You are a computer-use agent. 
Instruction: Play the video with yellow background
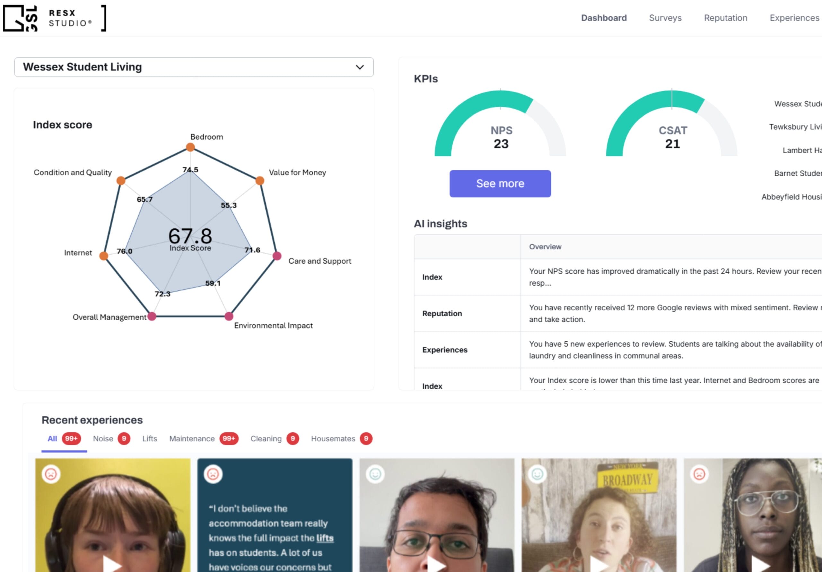tap(112, 564)
